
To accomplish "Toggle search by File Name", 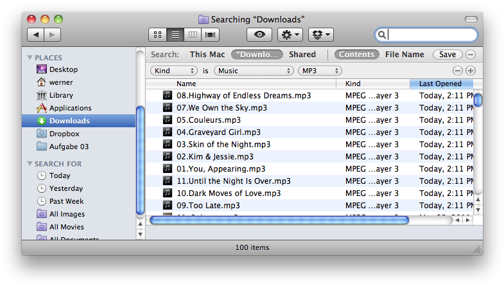I will [404, 55].
